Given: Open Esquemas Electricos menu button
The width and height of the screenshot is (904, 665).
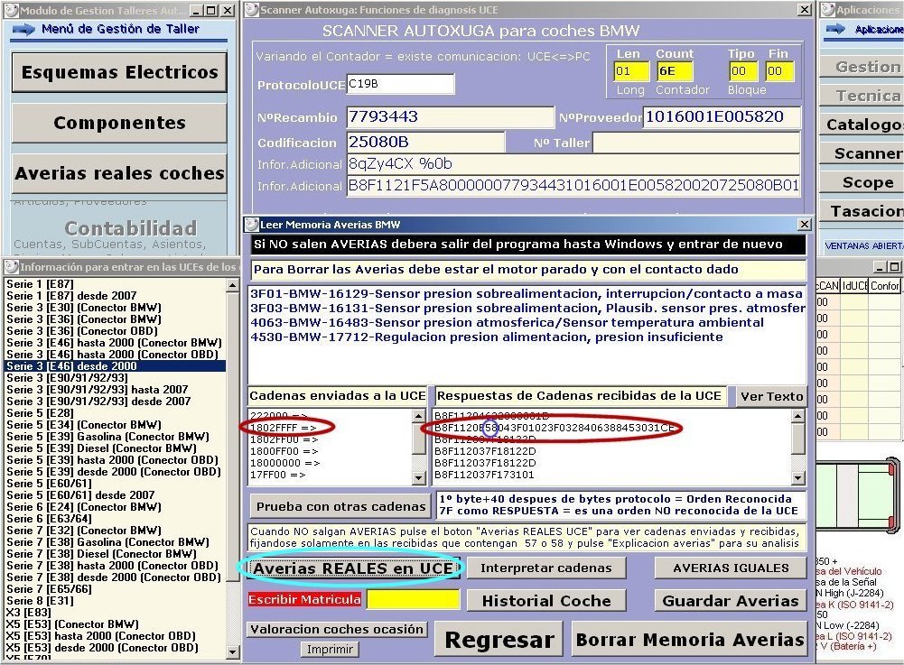Looking at the screenshot, I should click(x=119, y=72).
